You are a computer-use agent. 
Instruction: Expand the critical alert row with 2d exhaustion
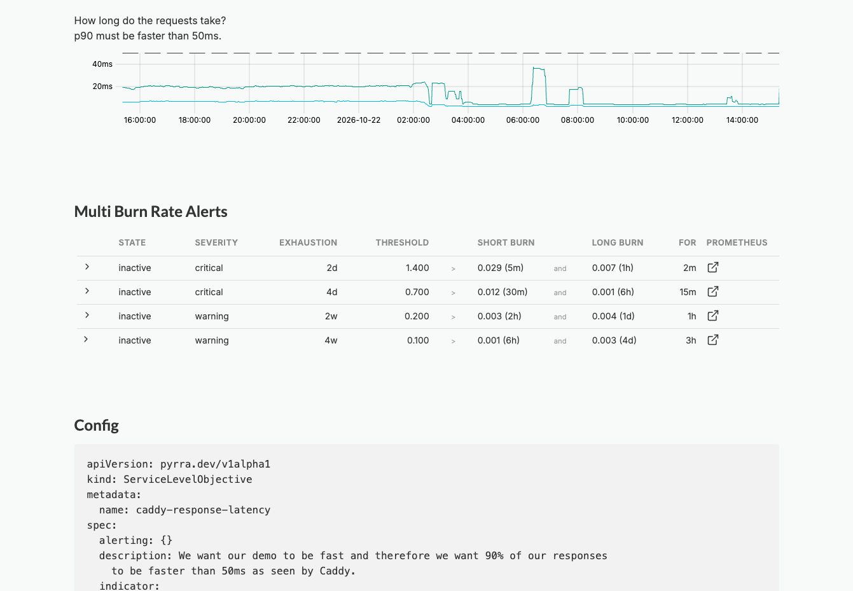click(87, 267)
